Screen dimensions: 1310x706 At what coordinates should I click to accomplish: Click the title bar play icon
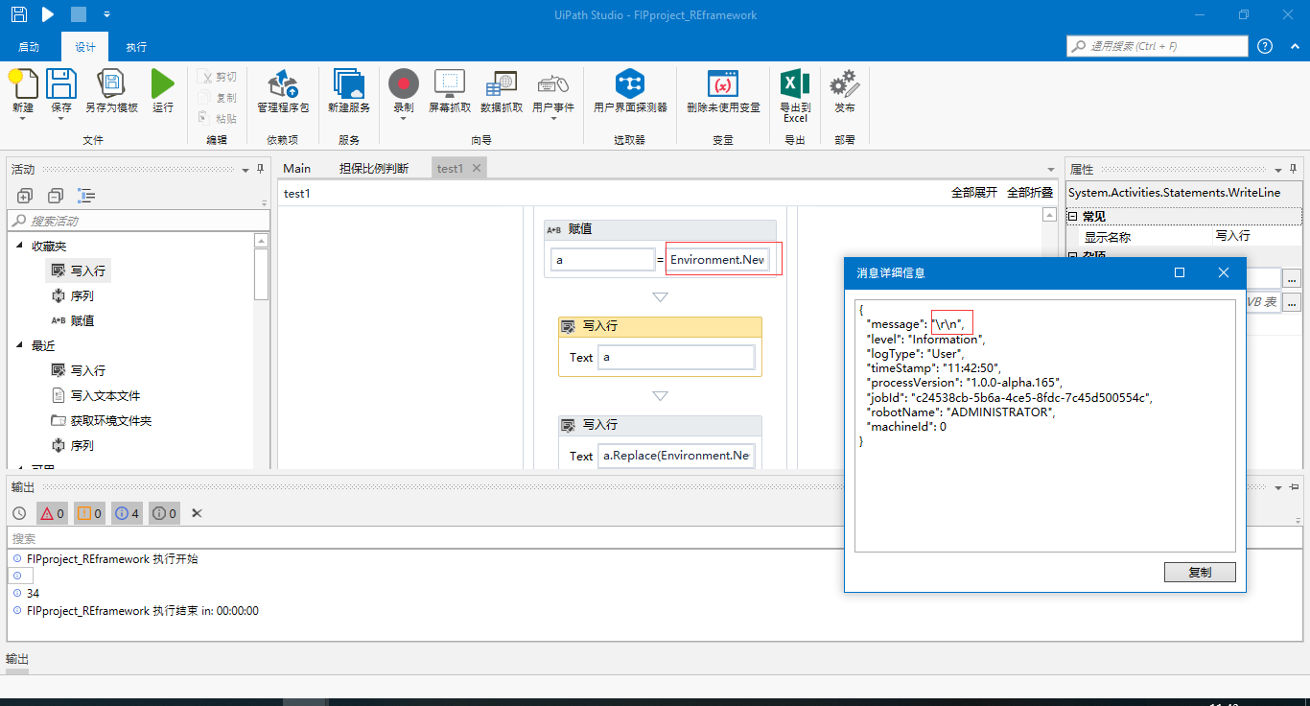[x=48, y=14]
